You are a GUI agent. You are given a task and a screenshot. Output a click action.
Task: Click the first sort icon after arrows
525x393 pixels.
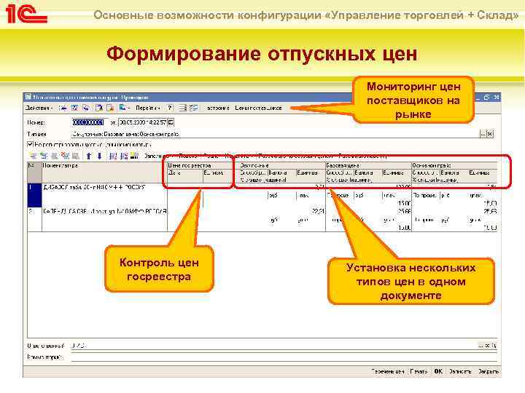point(113,156)
